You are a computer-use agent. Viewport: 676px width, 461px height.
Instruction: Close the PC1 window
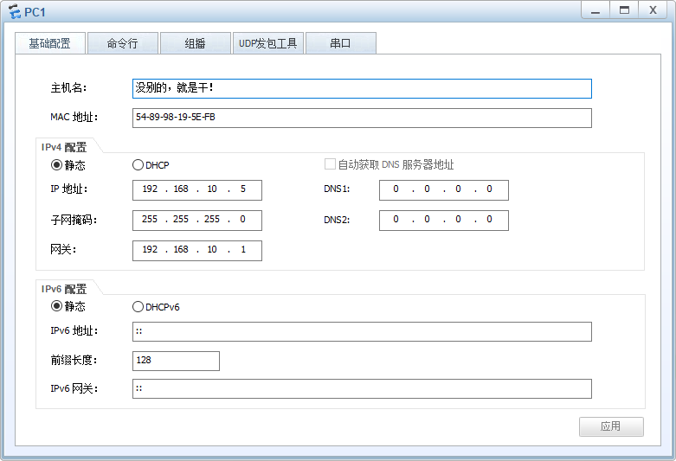(x=653, y=10)
